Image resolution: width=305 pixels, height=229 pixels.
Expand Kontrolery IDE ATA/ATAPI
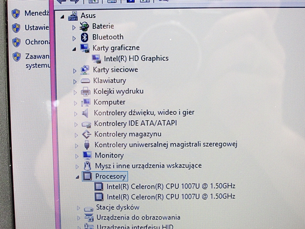point(76,125)
